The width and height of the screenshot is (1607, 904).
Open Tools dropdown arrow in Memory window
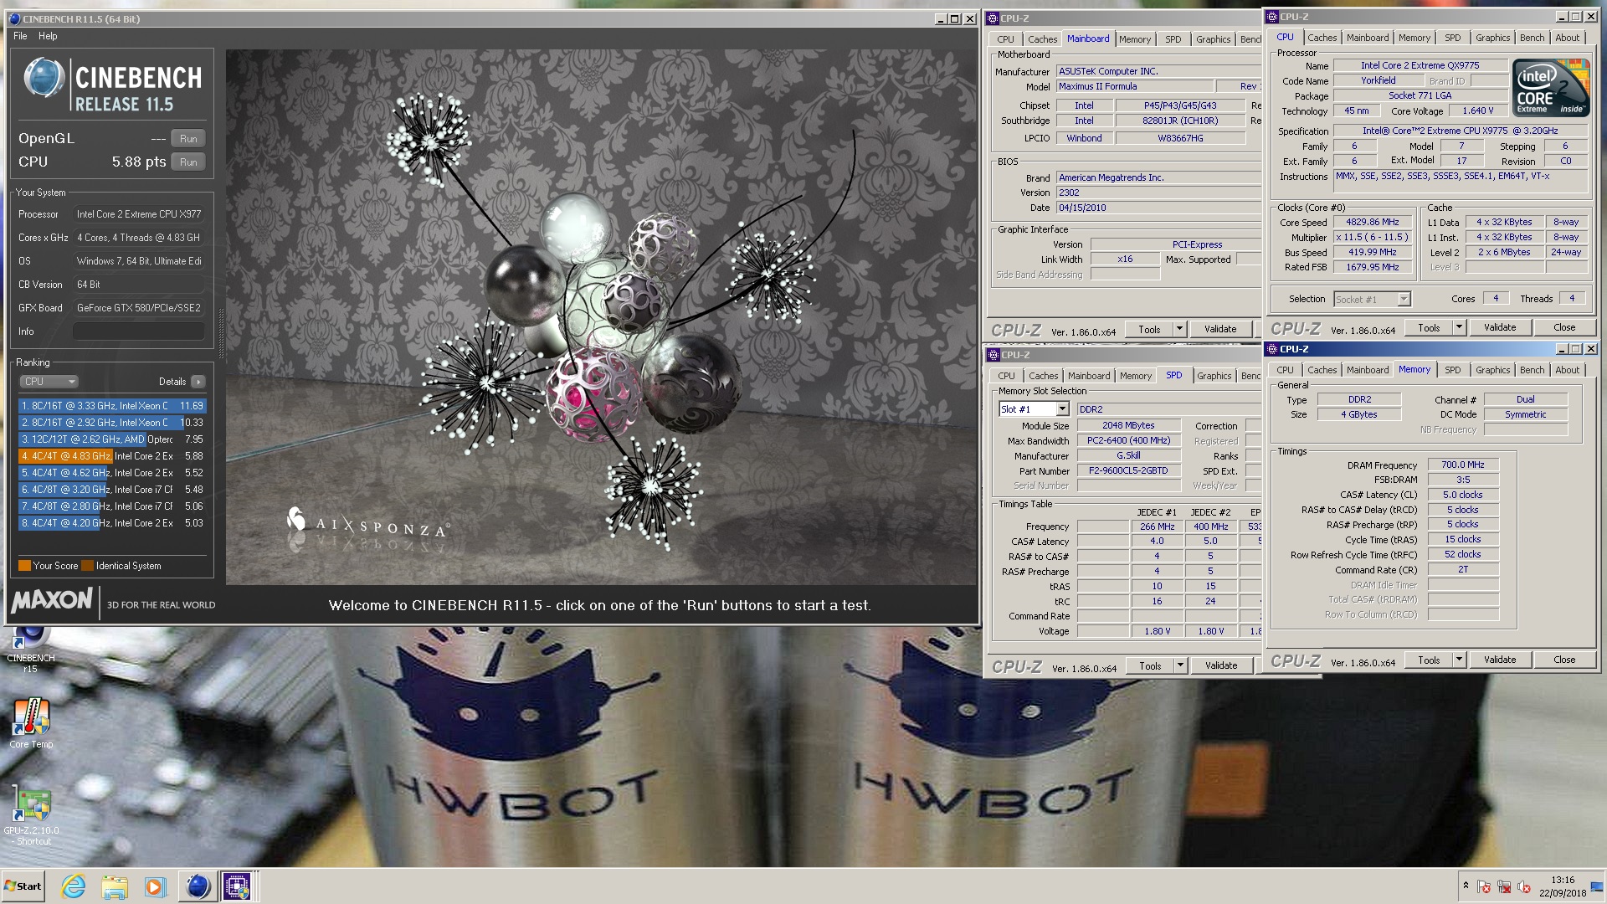pos(1459,660)
